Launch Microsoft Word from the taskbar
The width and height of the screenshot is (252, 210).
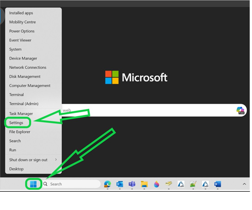[x=218, y=184]
